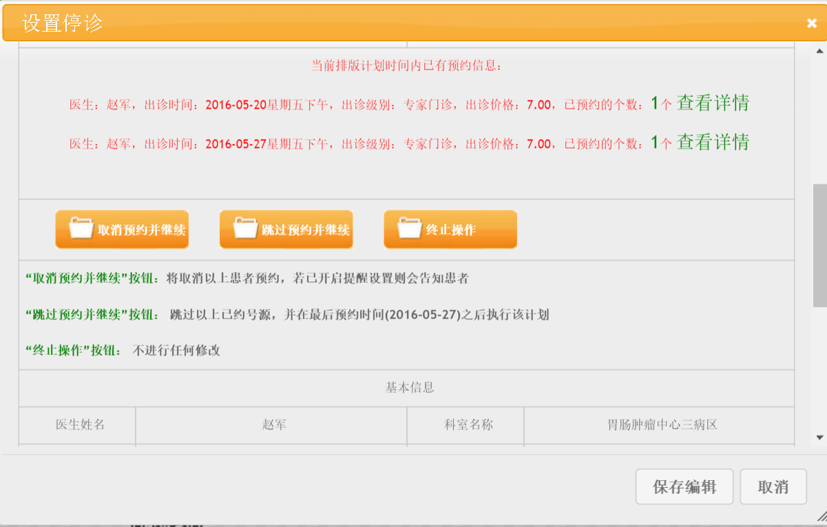Select the 胃肠肿瘤中心三病区 department cell

[x=659, y=425]
